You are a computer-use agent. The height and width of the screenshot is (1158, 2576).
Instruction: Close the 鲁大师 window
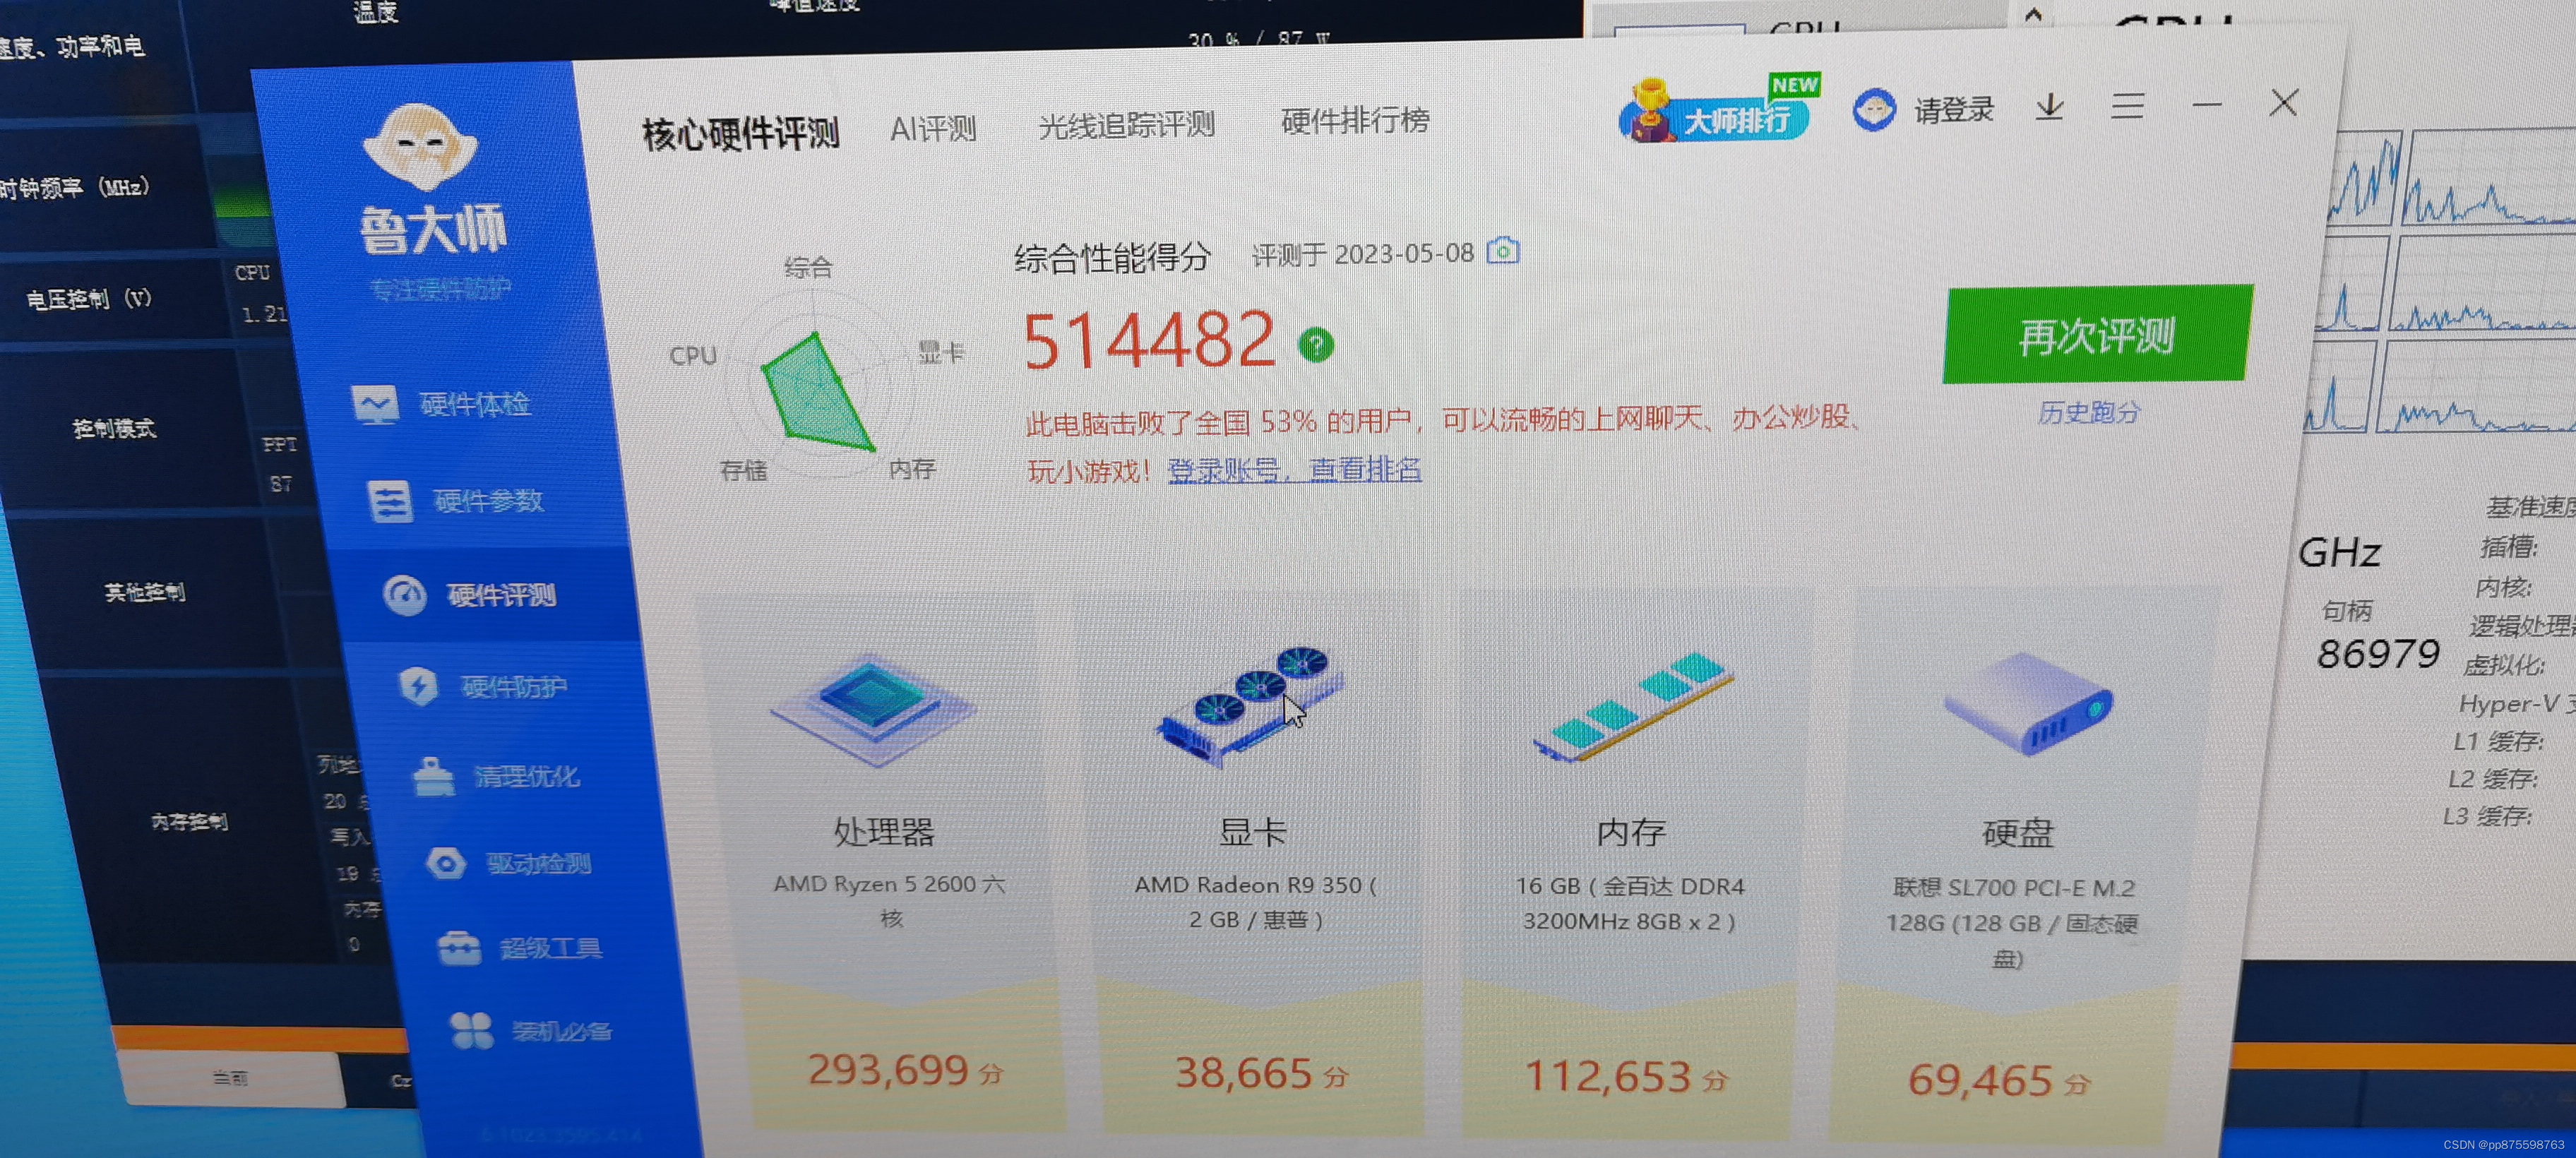point(2284,102)
